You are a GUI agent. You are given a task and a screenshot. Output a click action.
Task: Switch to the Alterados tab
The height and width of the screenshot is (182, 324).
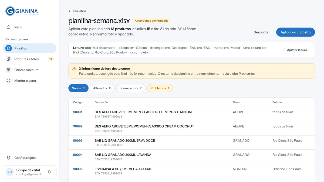(x=102, y=88)
